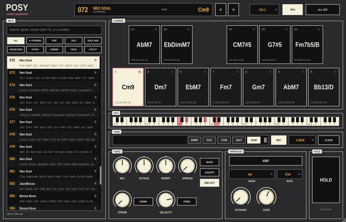The height and width of the screenshot is (222, 346).
Task: Toggle the BASS voice option
Action: coord(209,162)
